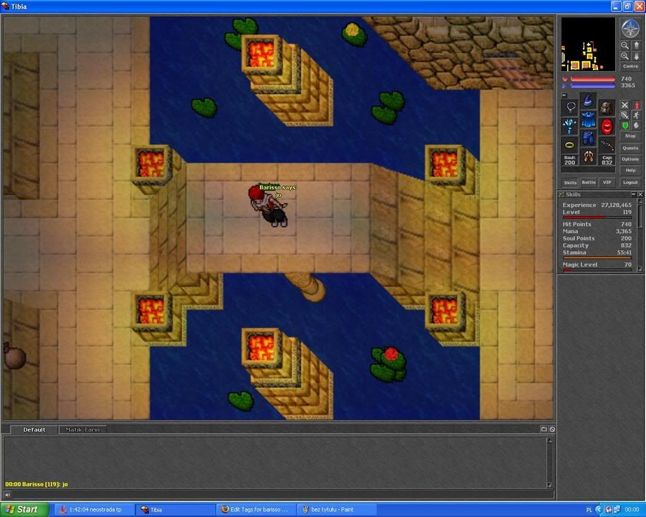Click the Soul 200 indicator in inventory

tap(570, 160)
